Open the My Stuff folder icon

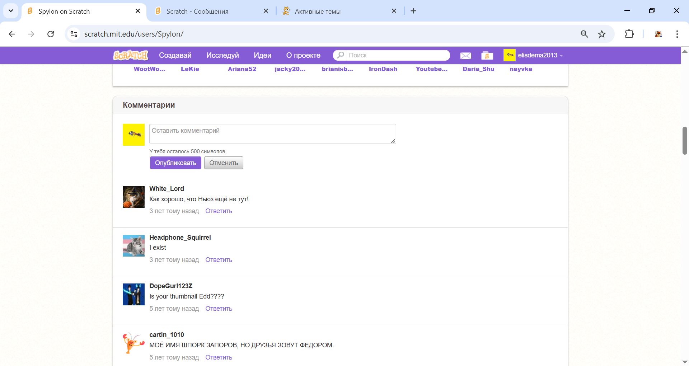tap(487, 56)
